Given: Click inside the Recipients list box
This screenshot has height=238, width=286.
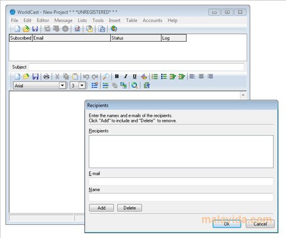Looking at the screenshot, I should click(x=181, y=152).
